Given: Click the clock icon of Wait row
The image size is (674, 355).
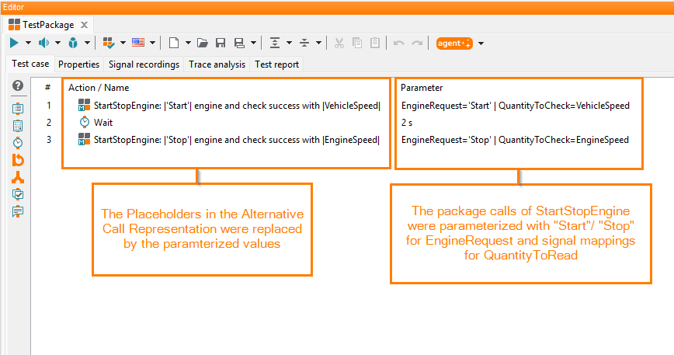Looking at the screenshot, I should pos(85,122).
